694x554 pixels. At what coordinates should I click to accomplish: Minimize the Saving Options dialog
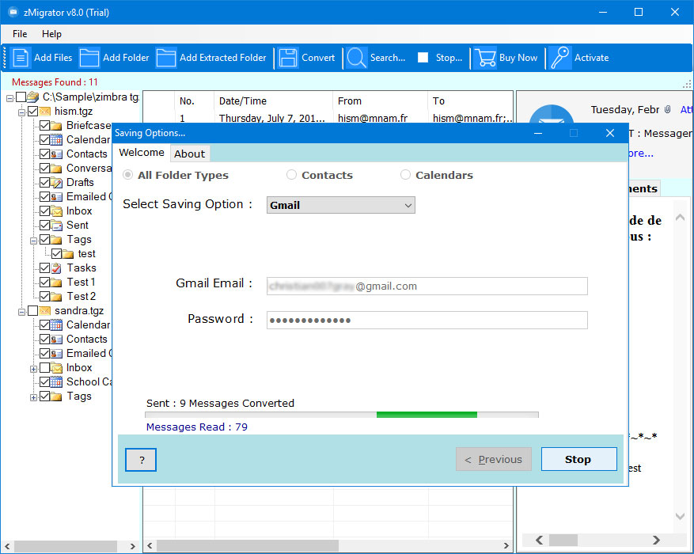click(538, 133)
